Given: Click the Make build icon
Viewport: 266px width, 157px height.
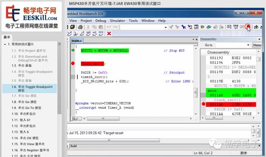Looking at the screenshot, I should click(x=236, y=27).
